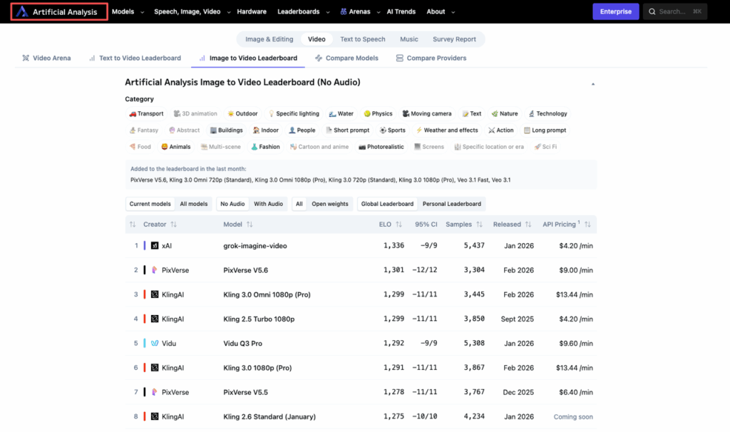Sort table by API Pricing arrows
The width and height of the screenshot is (730, 432).
tap(588, 225)
